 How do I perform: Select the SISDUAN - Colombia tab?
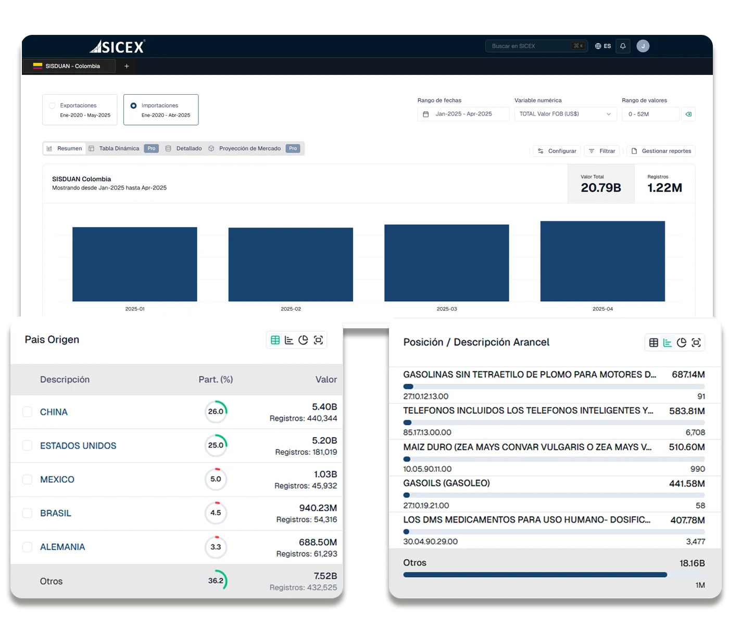(x=69, y=66)
